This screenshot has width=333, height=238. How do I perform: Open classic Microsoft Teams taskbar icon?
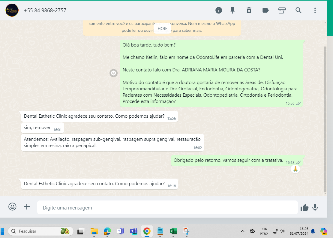[x=121, y=231]
